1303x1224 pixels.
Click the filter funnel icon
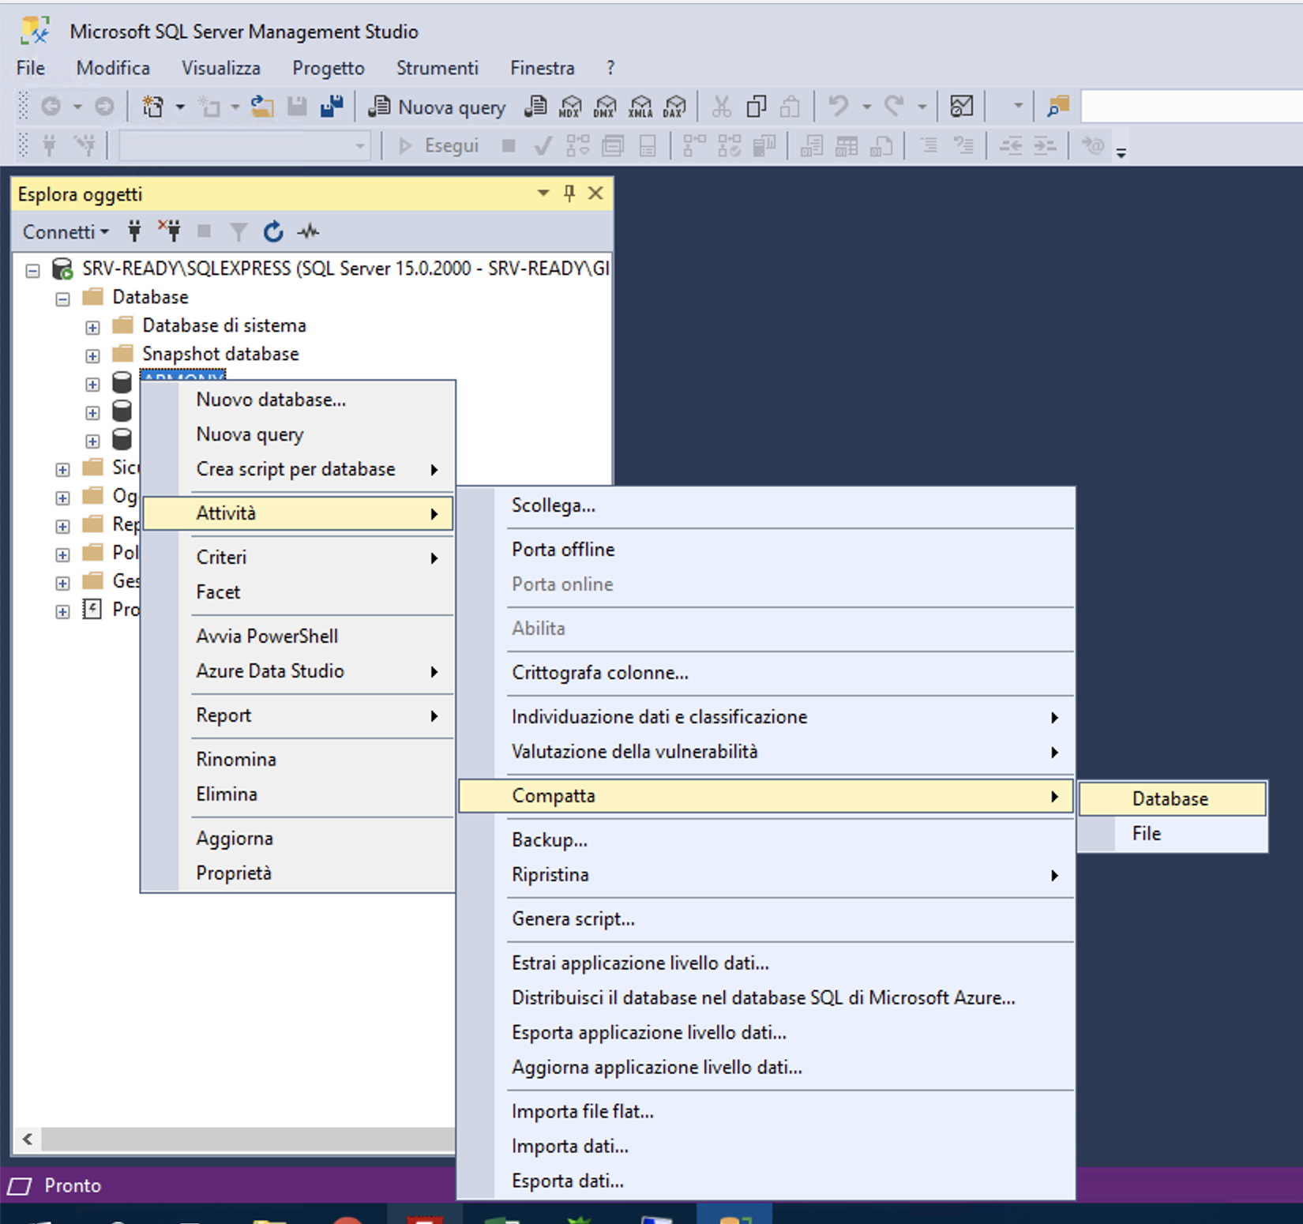pos(238,231)
